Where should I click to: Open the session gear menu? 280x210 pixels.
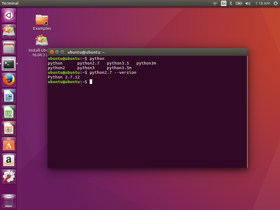(x=275, y=4)
